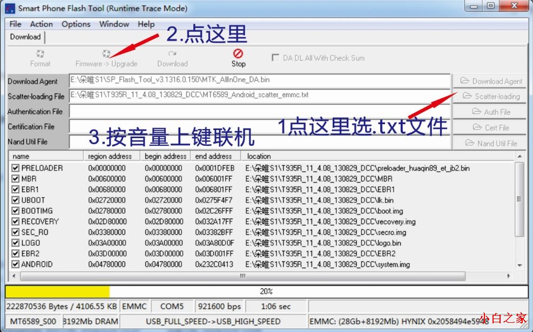Uncheck the BOOTIMG partition
533x332 pixels.
coord(15,211)
